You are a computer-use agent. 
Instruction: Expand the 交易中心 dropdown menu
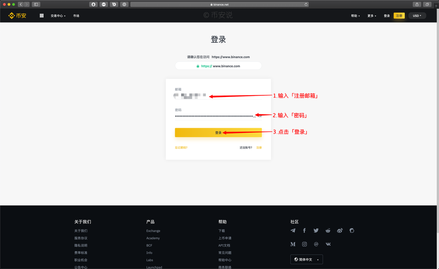[58, 16]
